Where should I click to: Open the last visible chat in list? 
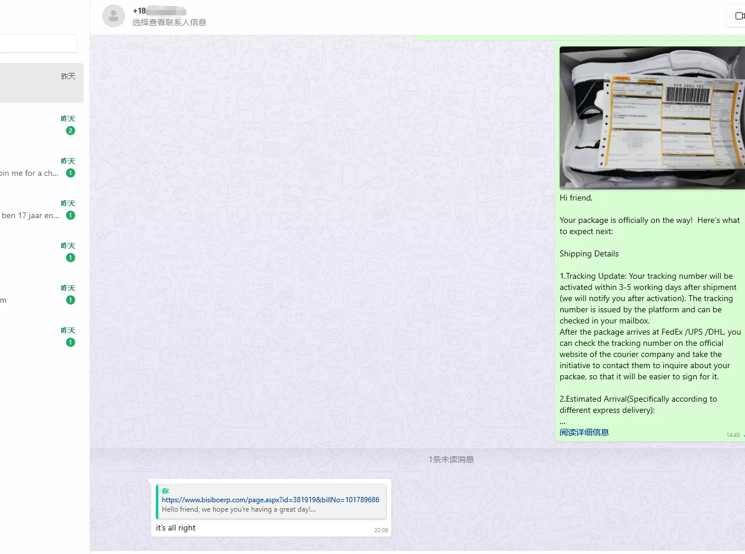[x=35, y=336]
